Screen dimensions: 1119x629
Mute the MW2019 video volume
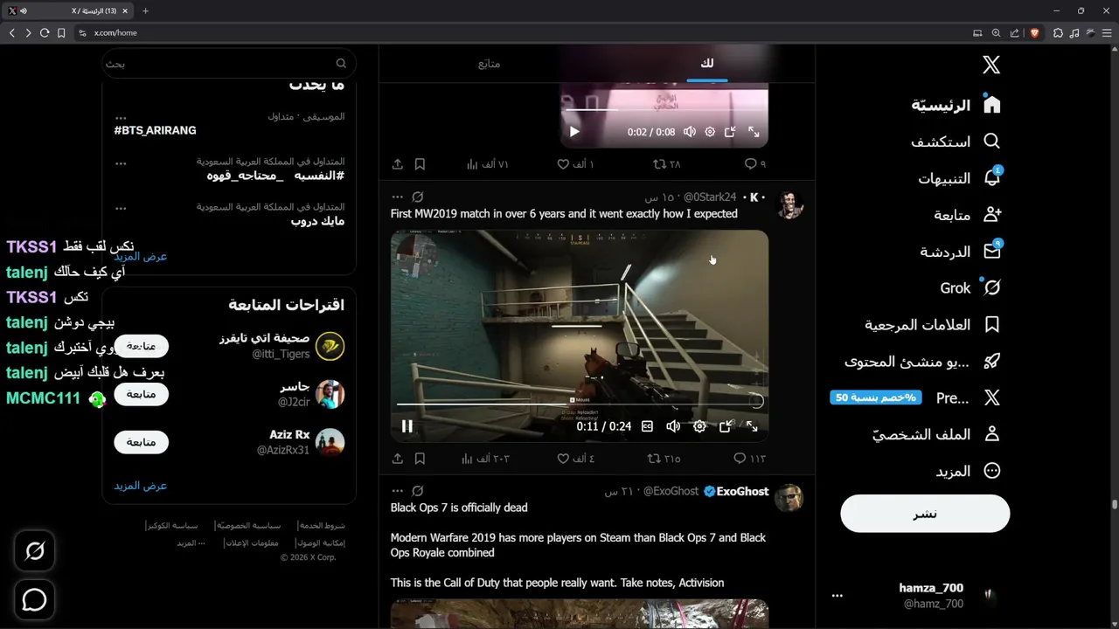pyautogui.click(x=673, y=426)
